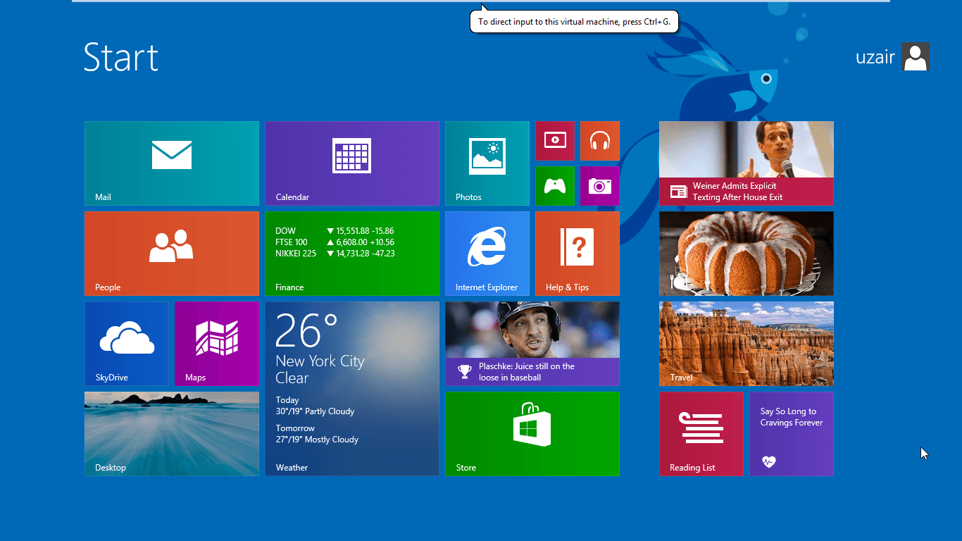Read the Weiner Admits Explicit Texting news
This screenshot has width=962, height=541.
[747, 163]
